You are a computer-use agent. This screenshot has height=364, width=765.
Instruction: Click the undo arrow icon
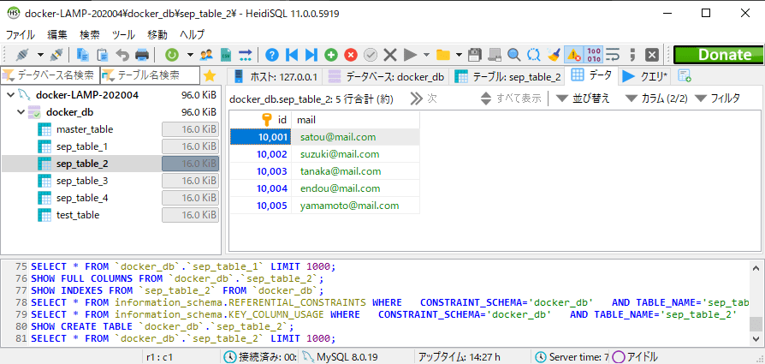tap(122, 55)
